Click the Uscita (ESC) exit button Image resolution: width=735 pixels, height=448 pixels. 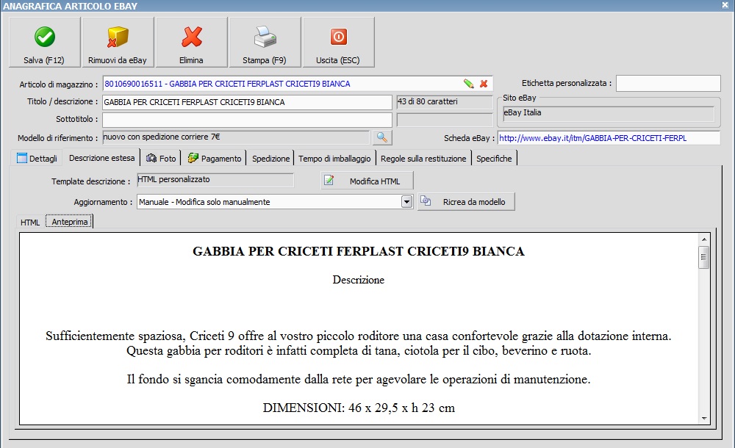pyautogui.click(x=338, y=42)
